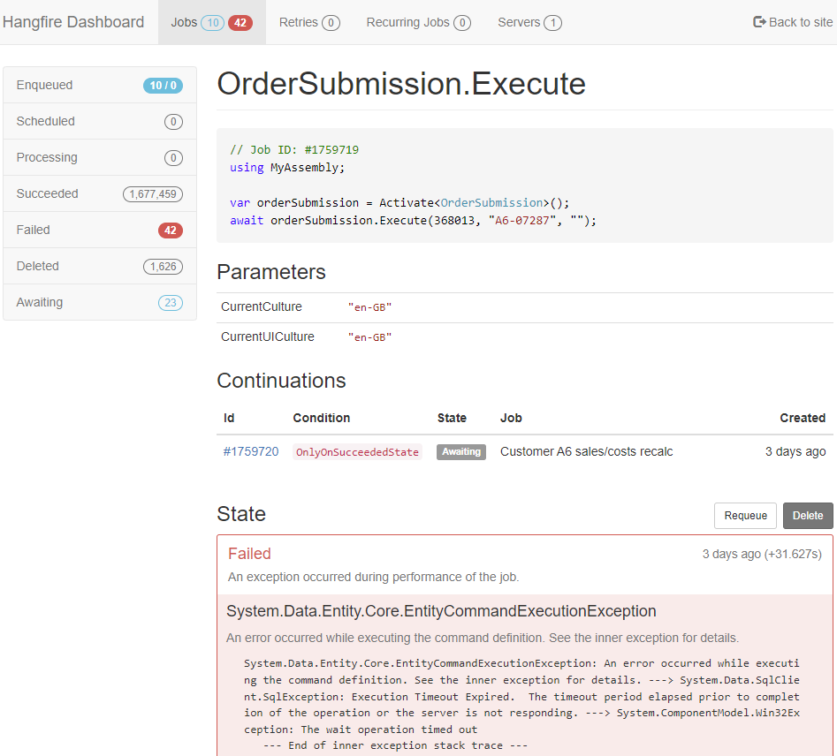View Succeeded jobs list
Viewport: 837px width, 756px height.
[99, 194]
